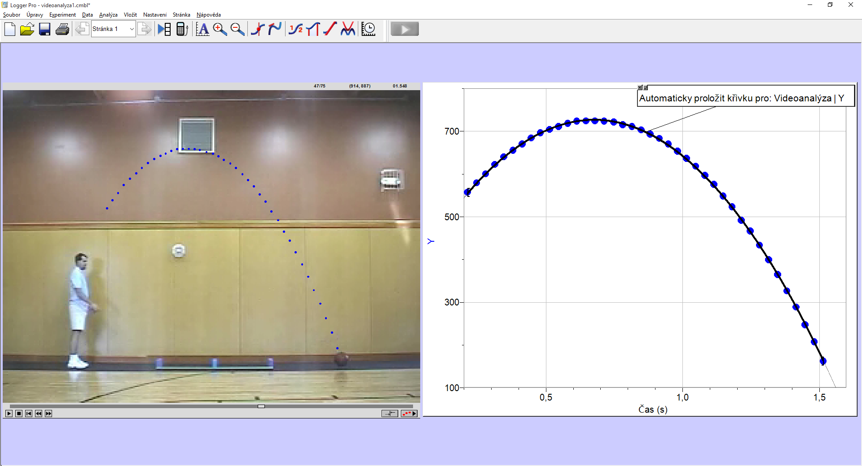The height and width of the screenshot is (466, 862).
Task: Open the Stránka menu
Action: click(x=181, y=15)
